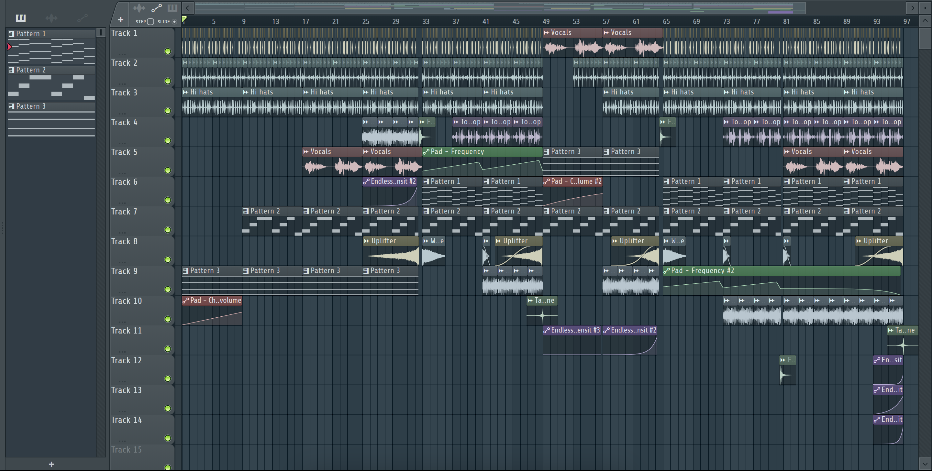The height and width of the screenshot is (471, 932).
Task: Select the Track 4 header
Action: click(x=142, y=132)
